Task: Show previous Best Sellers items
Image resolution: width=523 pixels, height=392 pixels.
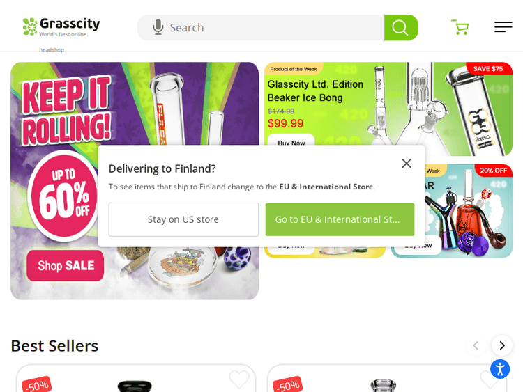Action: (476, 345)
